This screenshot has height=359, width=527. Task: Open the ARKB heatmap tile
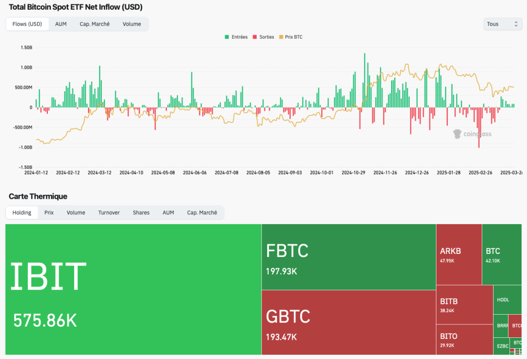click(459, 254)
